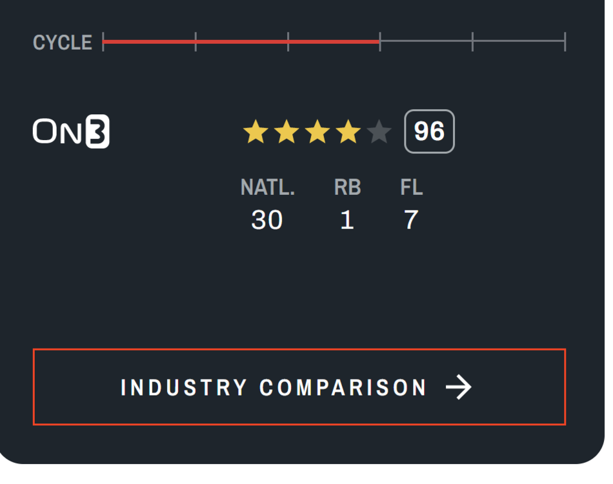Click the fourth gold star
613x484 pixels.
tap(348, 132)
